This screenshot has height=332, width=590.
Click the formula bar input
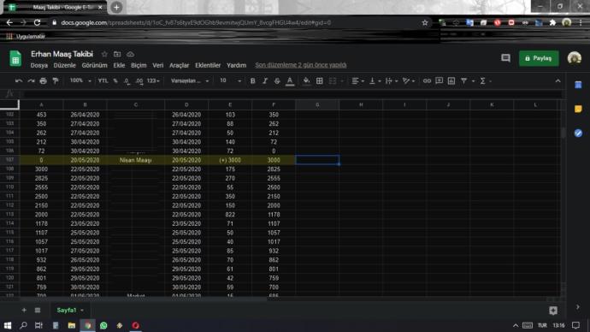(x=292, y=93)
